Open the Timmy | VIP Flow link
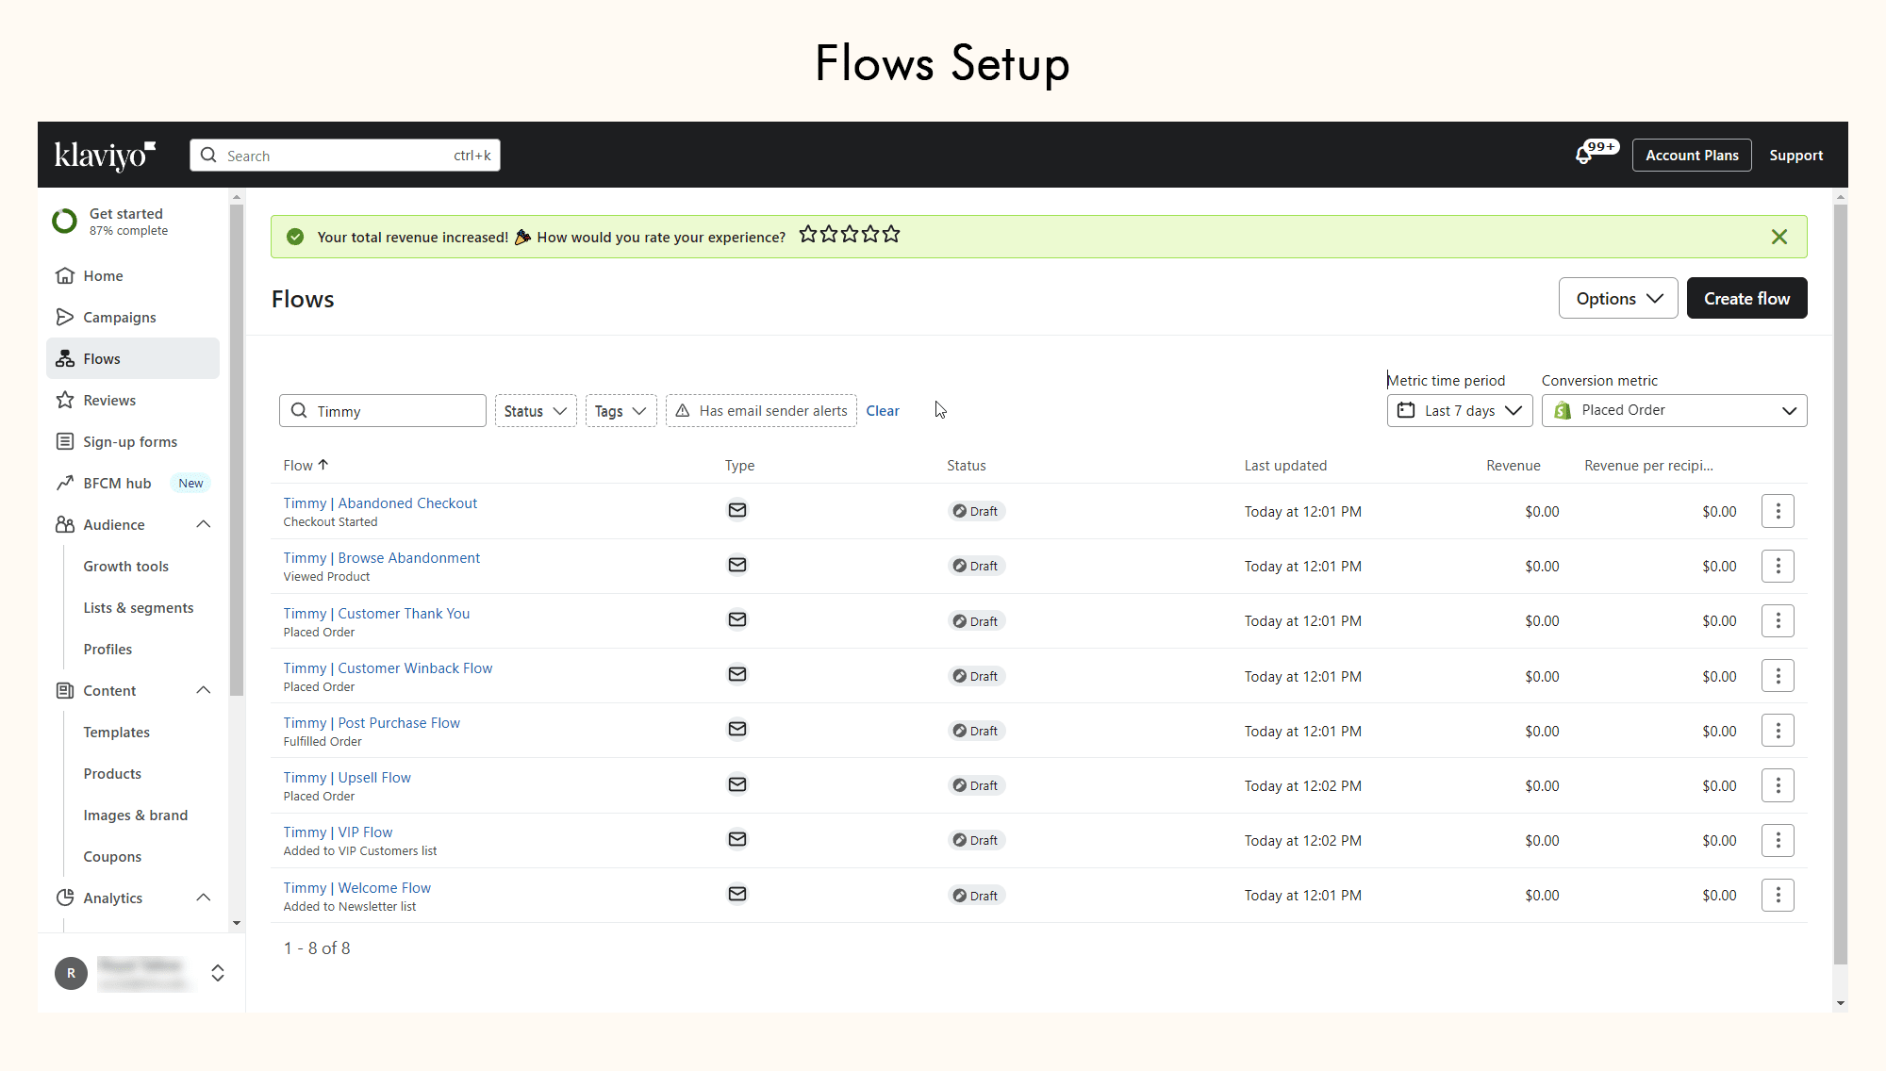 pyautogui.click(x=338, y=832)
